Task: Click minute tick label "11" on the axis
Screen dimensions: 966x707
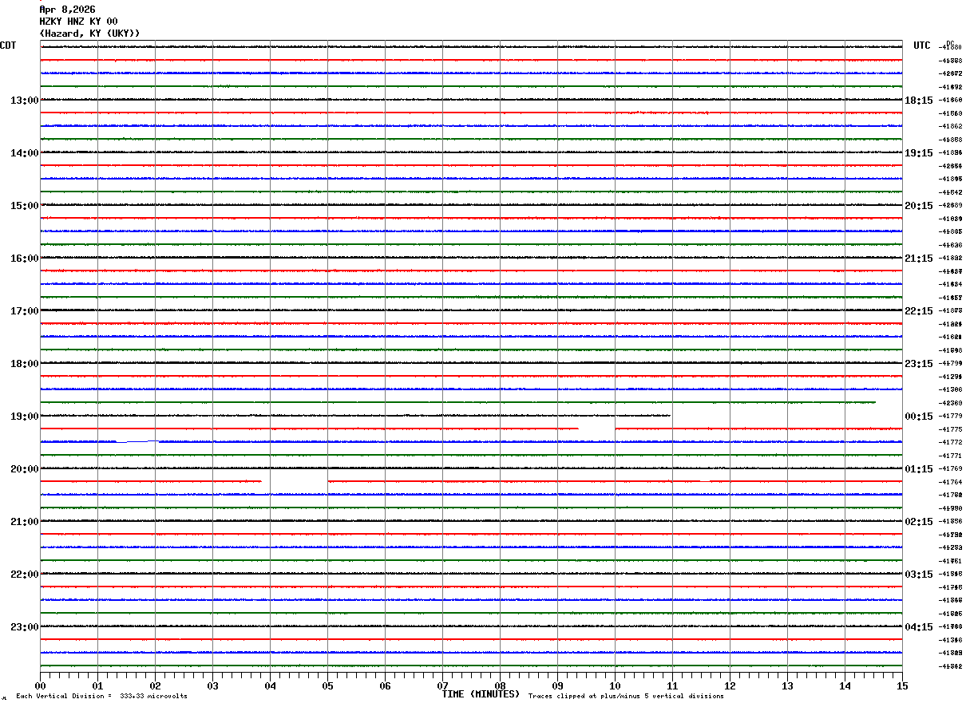Action: [672, 685]
